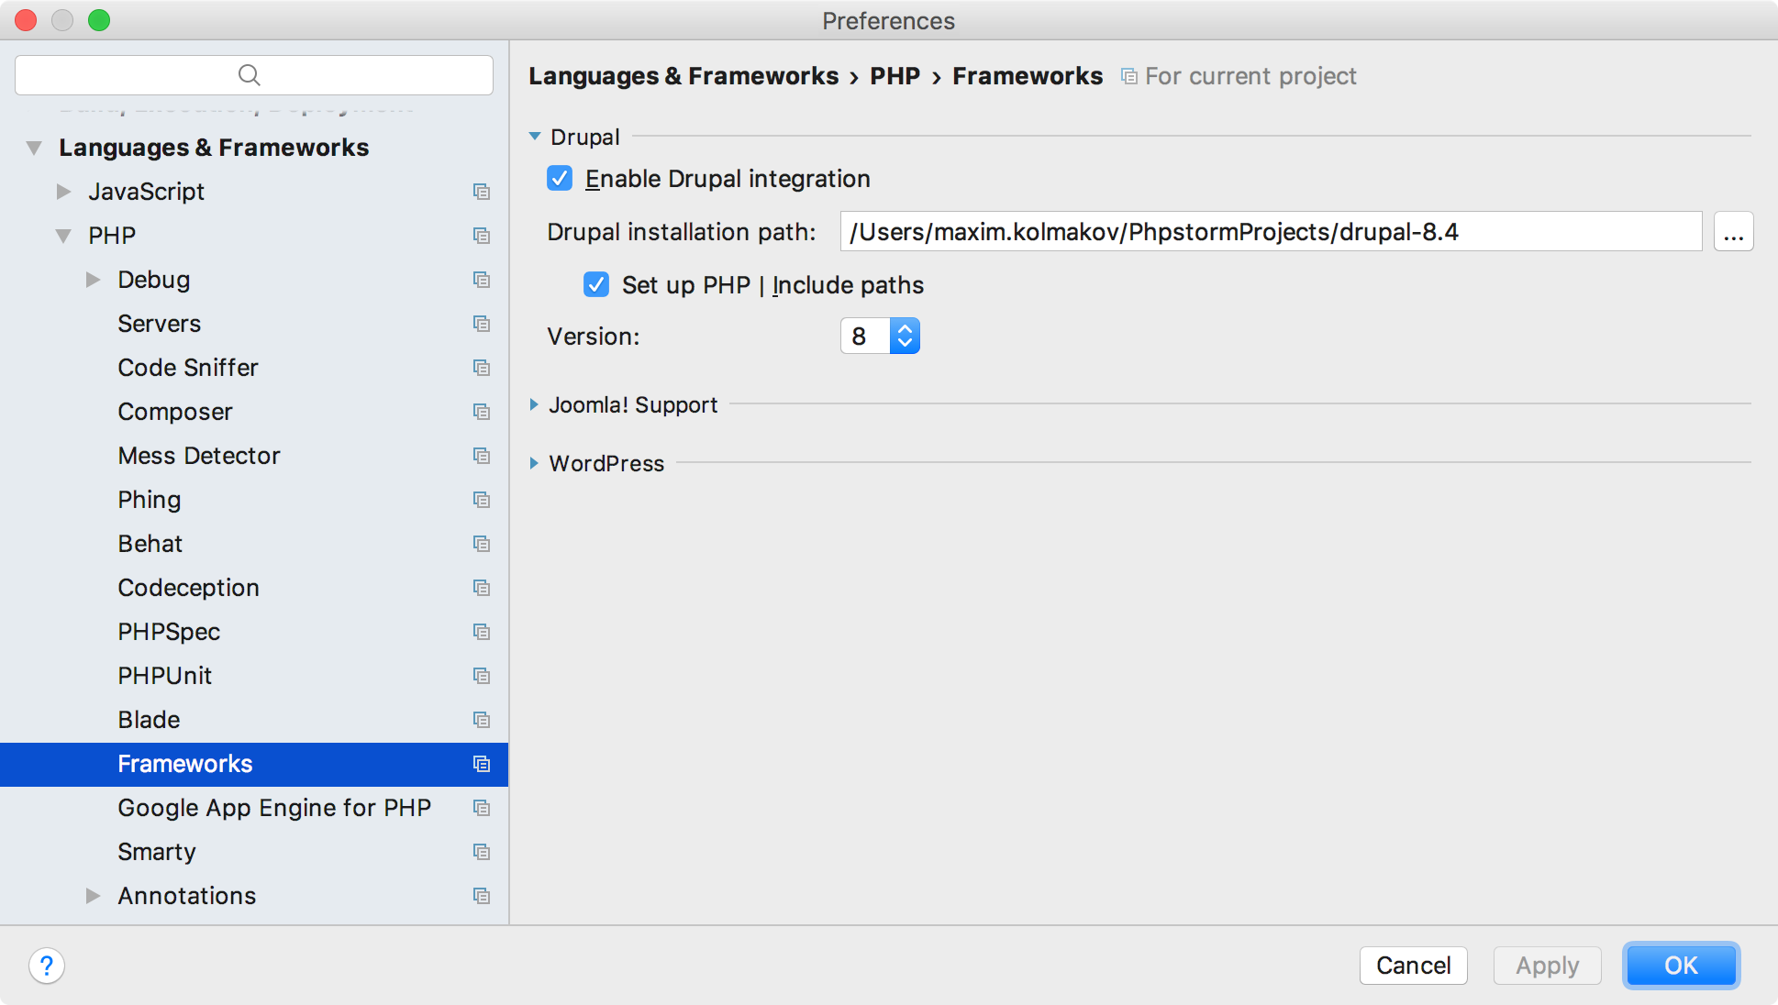Expand the Debug tree node arrow
Screen dimensions: 1778x1005
pyautogui.click(x=93, y=280)
